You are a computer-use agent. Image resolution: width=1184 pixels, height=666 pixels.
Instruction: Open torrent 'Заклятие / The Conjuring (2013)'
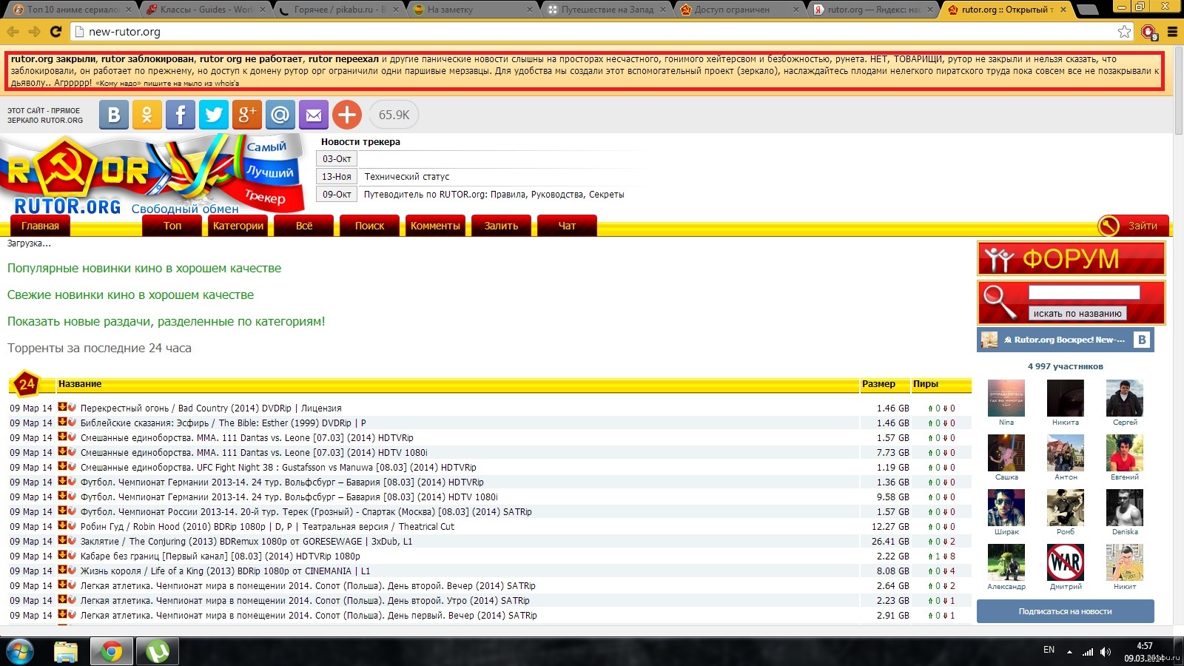246,542
